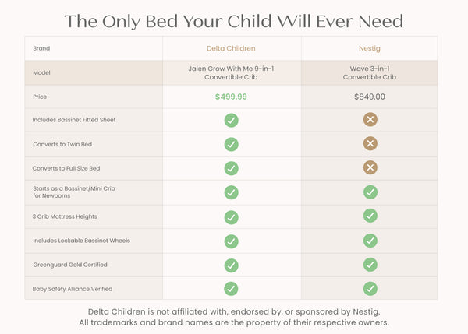Click the $499.99 price

pos(231,97)
